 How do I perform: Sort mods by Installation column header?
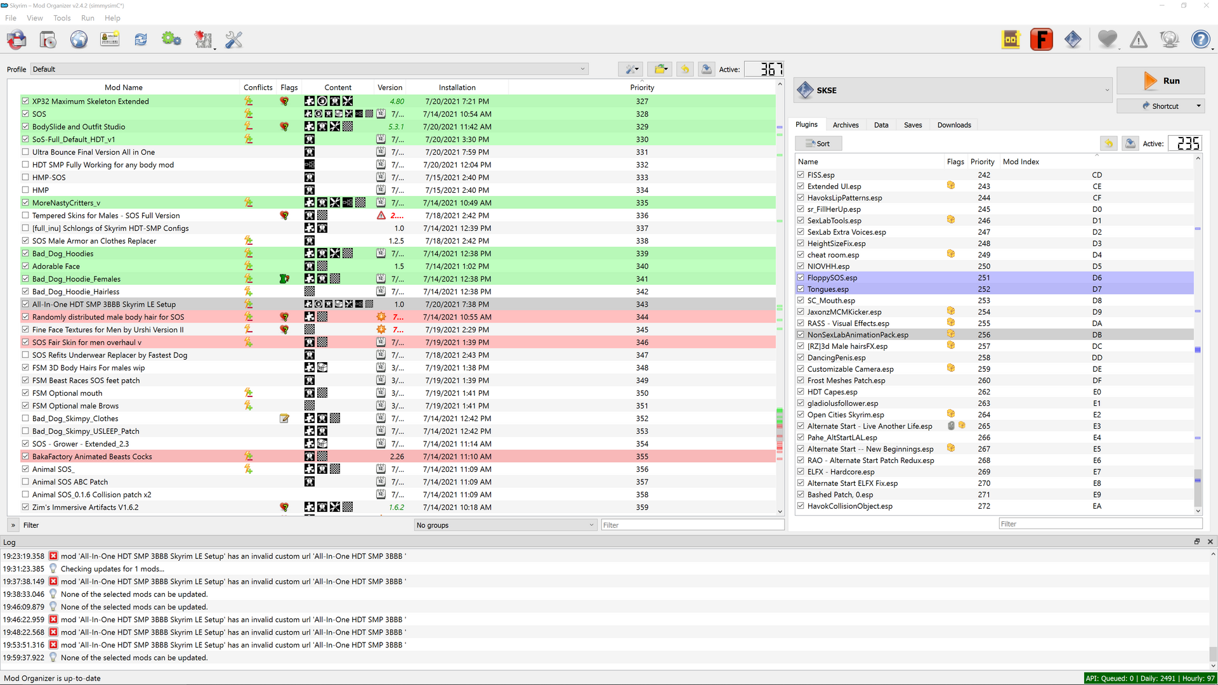[457, 88]
